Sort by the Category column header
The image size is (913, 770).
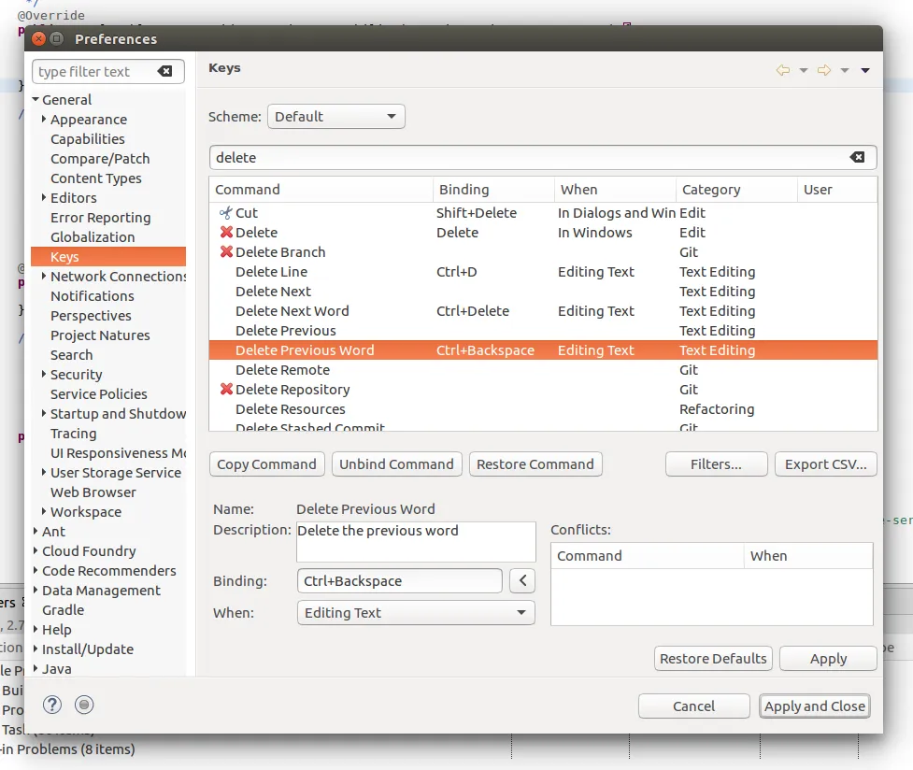736,190
